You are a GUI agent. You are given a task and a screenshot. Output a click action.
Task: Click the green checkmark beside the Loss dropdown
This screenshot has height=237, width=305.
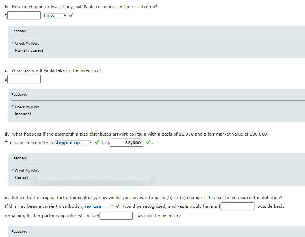coord(71,16)
